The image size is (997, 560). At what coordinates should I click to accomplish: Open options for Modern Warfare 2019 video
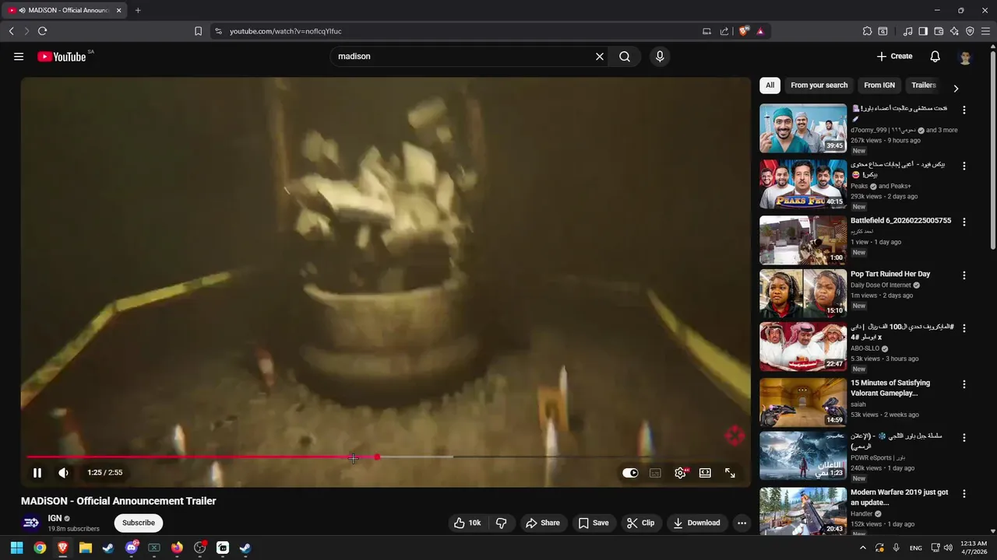coord(964,494)
